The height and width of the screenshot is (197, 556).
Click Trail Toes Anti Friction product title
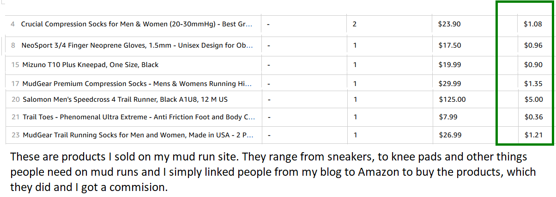(139, 117)
